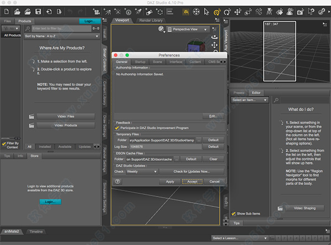Switch to the Scene preferences tab

click(x=157, y=62)
